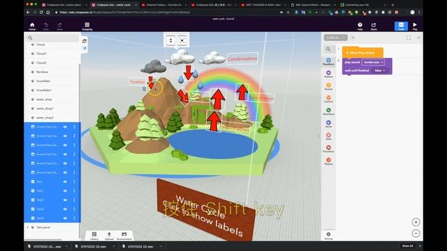The image size is (447, 251).
Task: Select the When Play clicked block
Action: click(362, 53)
